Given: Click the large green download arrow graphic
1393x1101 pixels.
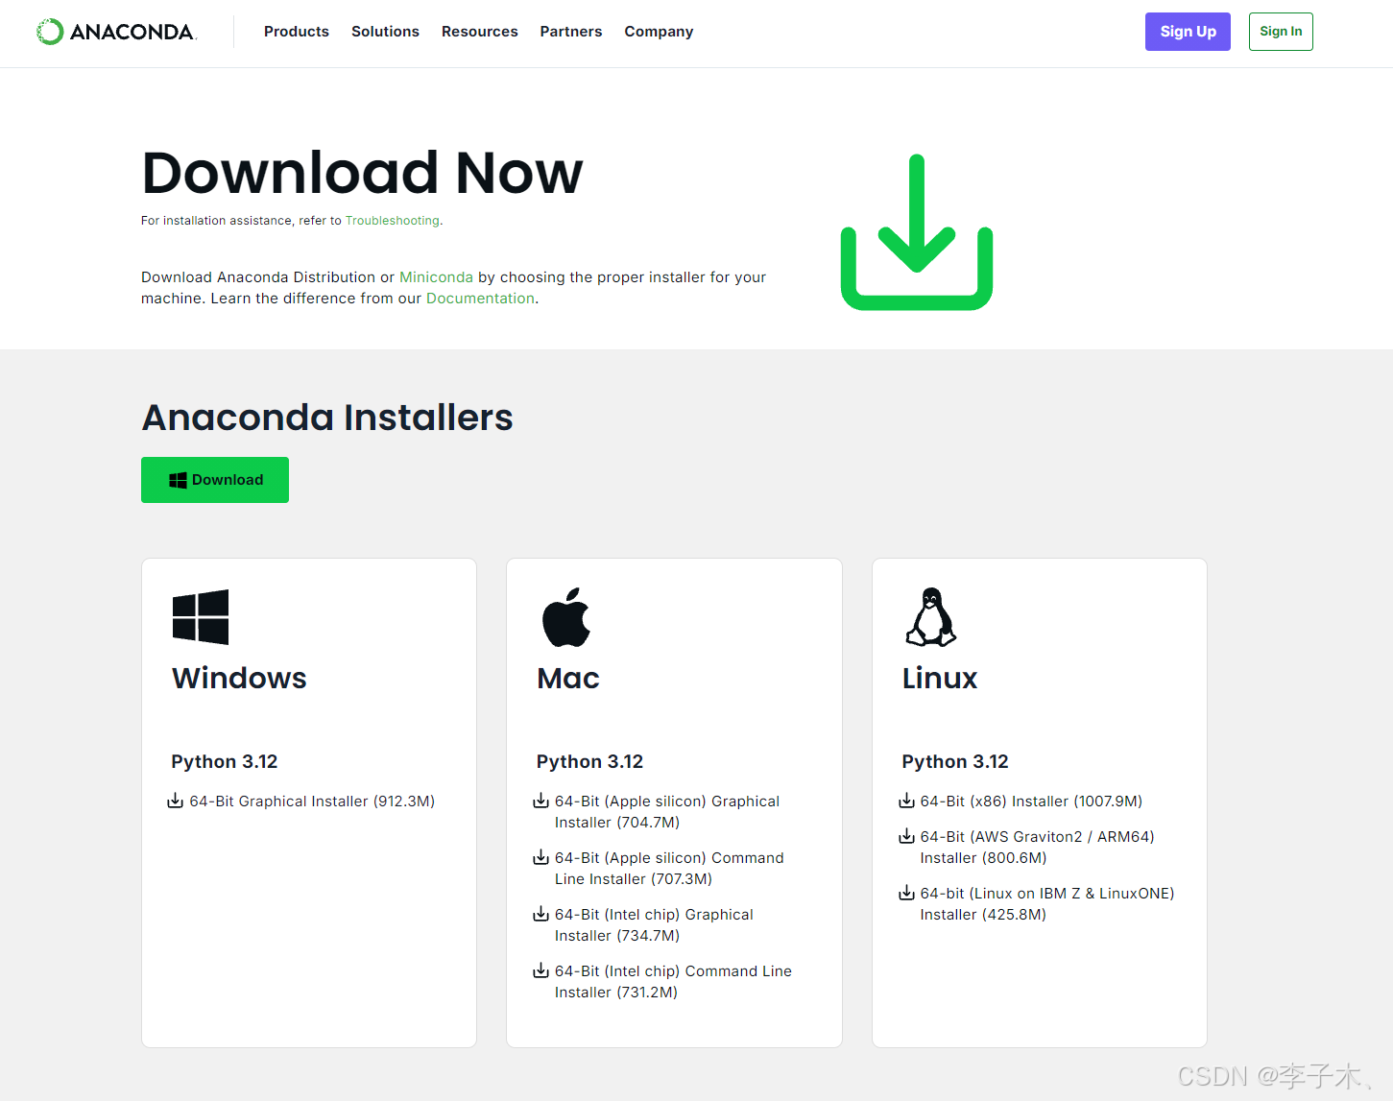Looking at the screenshot, I should coord(917,232).
